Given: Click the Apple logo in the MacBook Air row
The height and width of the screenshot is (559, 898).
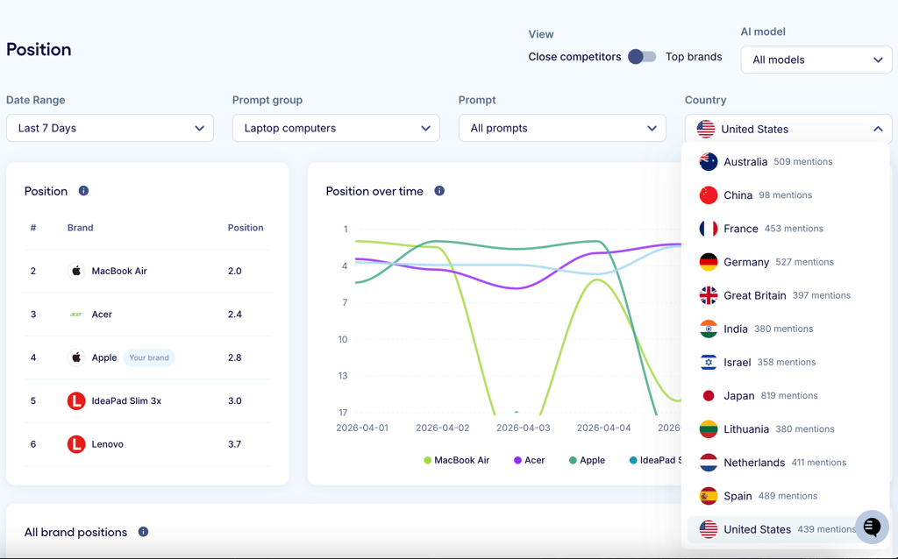Looking at the screenshot, I should click(x=76, y=271).
